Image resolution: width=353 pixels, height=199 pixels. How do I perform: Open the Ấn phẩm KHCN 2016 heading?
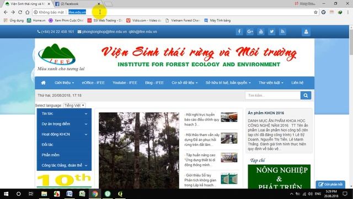click(x=266, y=113)
